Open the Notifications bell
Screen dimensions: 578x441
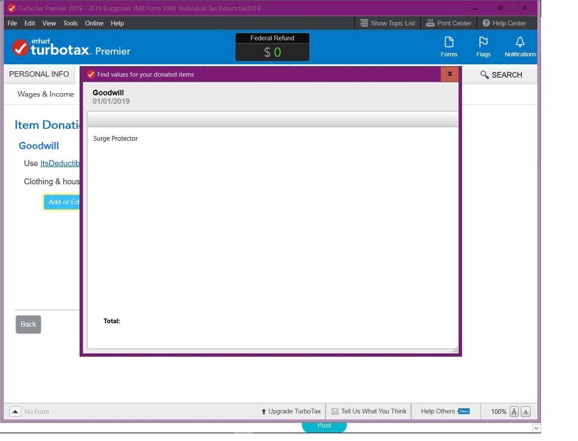coord(520,47)
